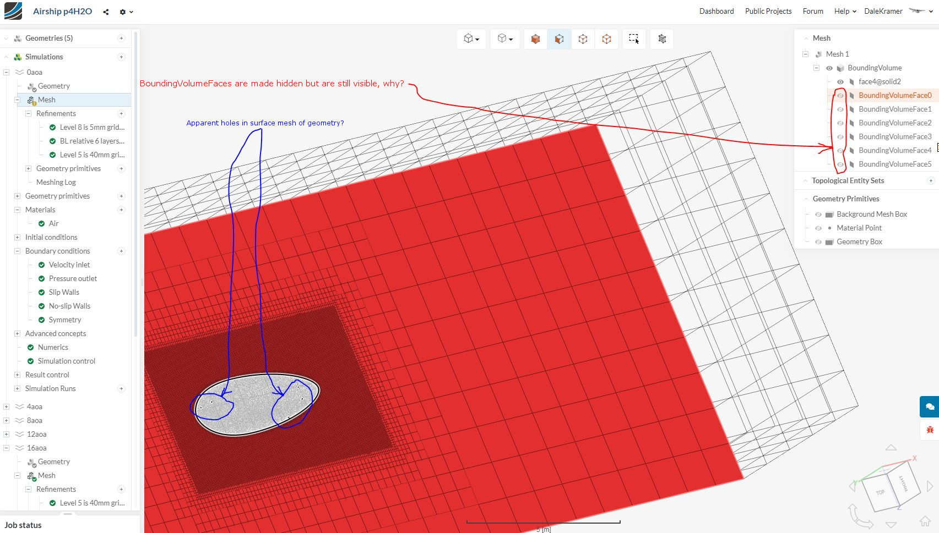Click the red bug report icon
Viewport: 939px width, 533px height.
pyautogui.click(x=930, y=430)
